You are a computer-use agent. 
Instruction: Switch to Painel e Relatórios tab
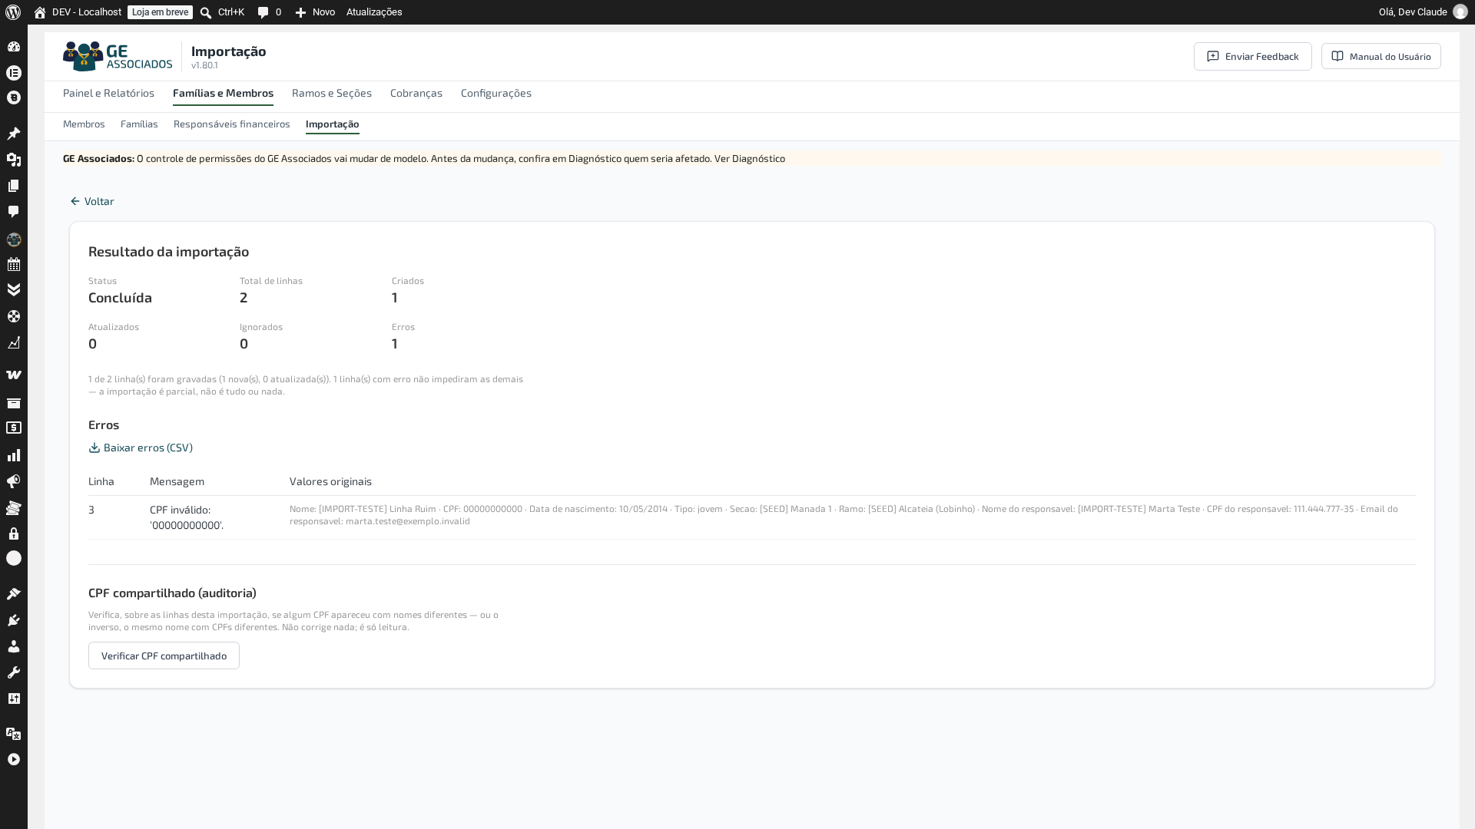tap(108, 93)
